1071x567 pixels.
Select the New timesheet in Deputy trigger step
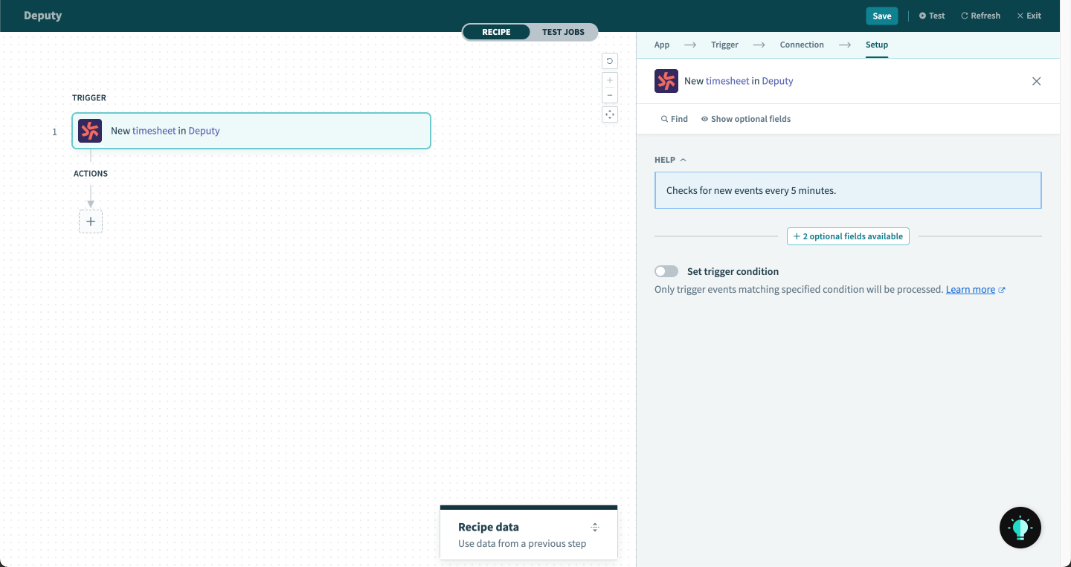point(251,131)
